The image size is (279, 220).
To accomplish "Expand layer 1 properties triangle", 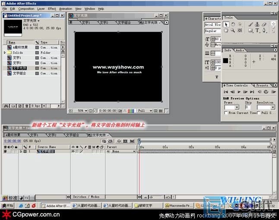I will coord(21,151).
